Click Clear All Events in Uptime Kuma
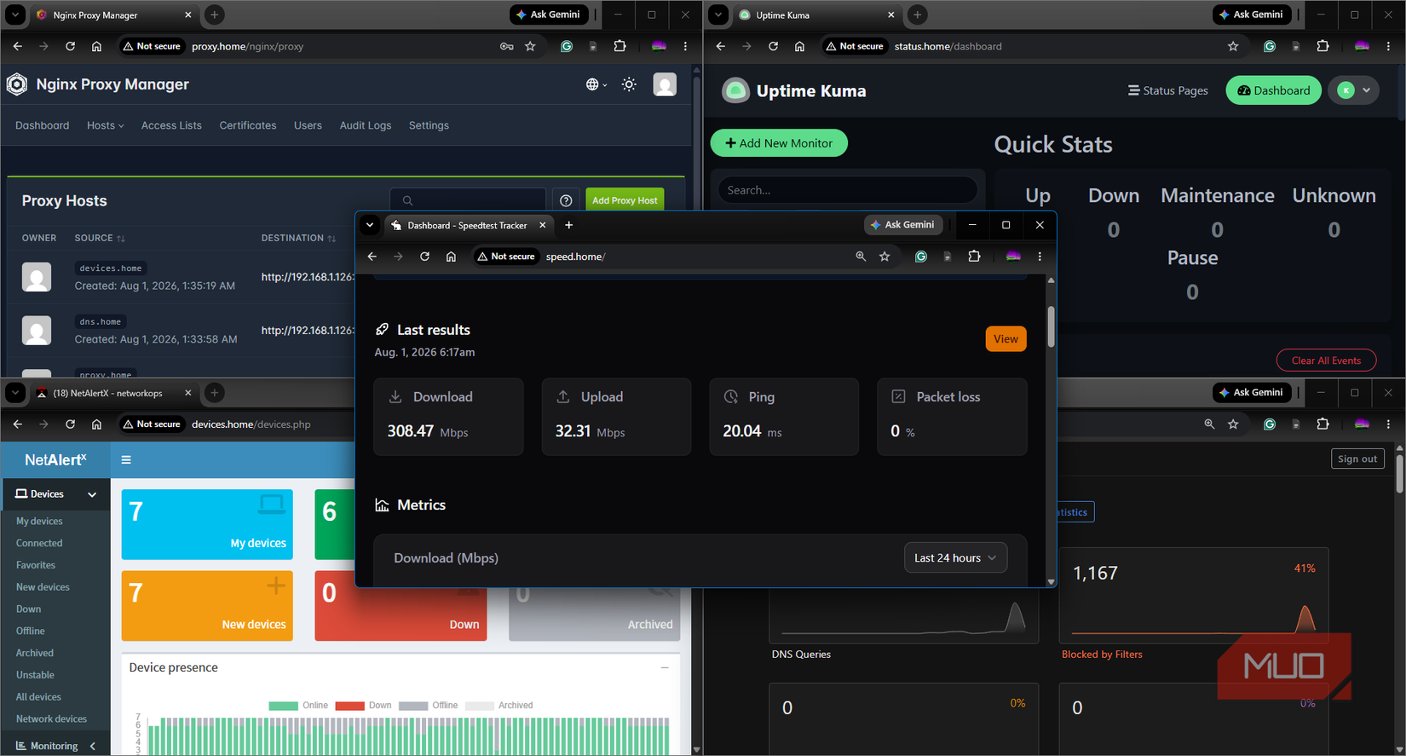This screenshot has width=1406, height=756. (1326, 361)
